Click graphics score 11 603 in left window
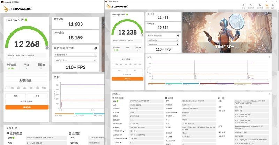Screen dimensions: 279x145 pyautogui.click(x=75, y=24)
